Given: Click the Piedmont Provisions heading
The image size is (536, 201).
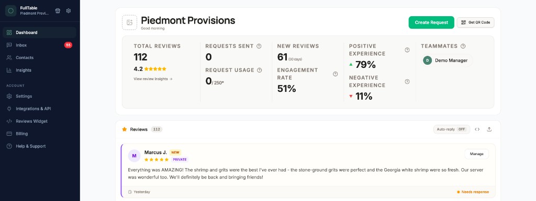Looking at the screenshot, I should (188, 20).
